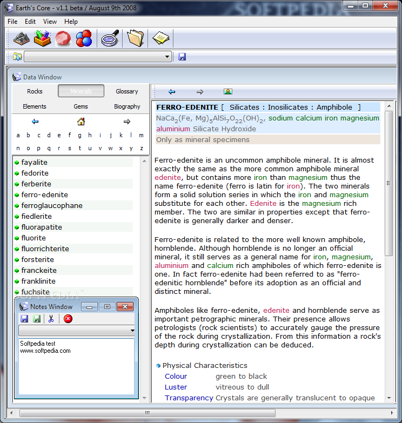Switch to the Biography category

click(x=127, y=106)
